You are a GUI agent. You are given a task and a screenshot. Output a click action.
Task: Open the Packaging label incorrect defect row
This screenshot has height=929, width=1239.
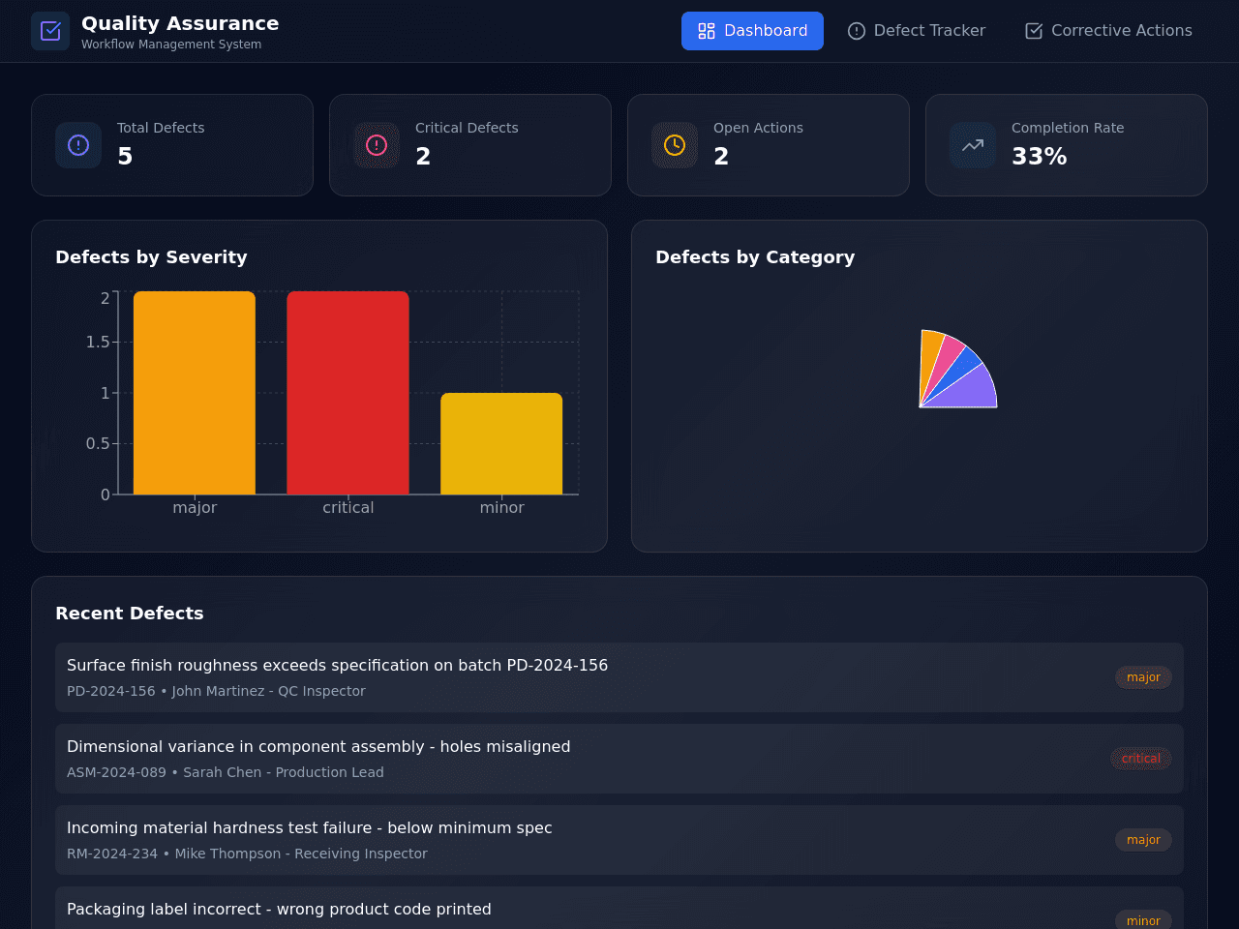tap(619, 910)
